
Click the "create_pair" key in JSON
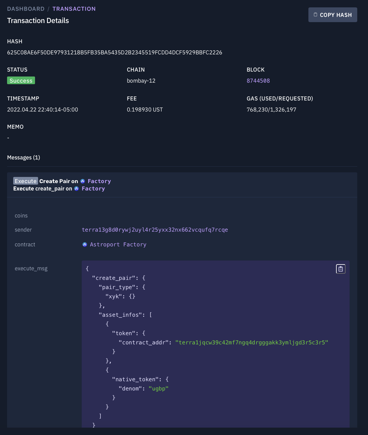(114, 278)
